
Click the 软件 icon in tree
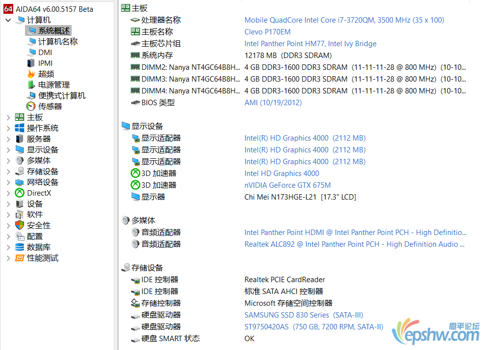20,214
